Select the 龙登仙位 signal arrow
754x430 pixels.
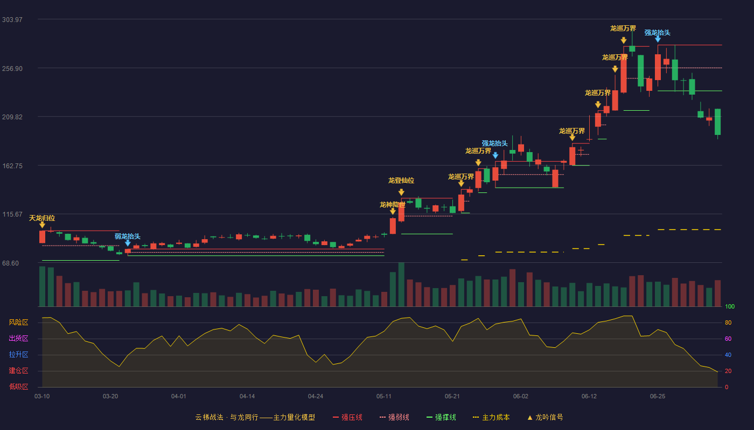[x=401, y=192]
